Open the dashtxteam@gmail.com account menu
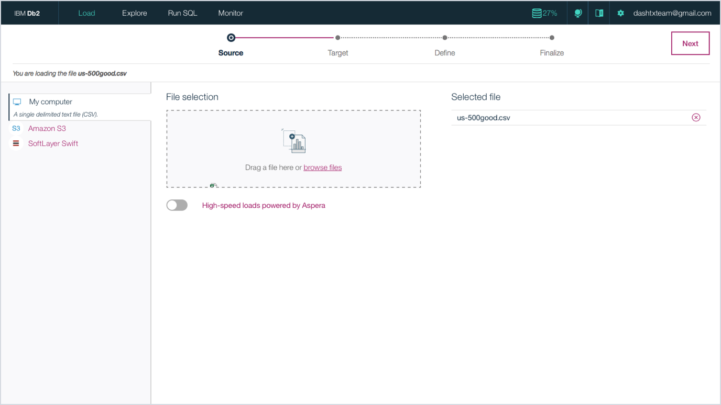Screen dimensions: 721x405 (672, 13)
